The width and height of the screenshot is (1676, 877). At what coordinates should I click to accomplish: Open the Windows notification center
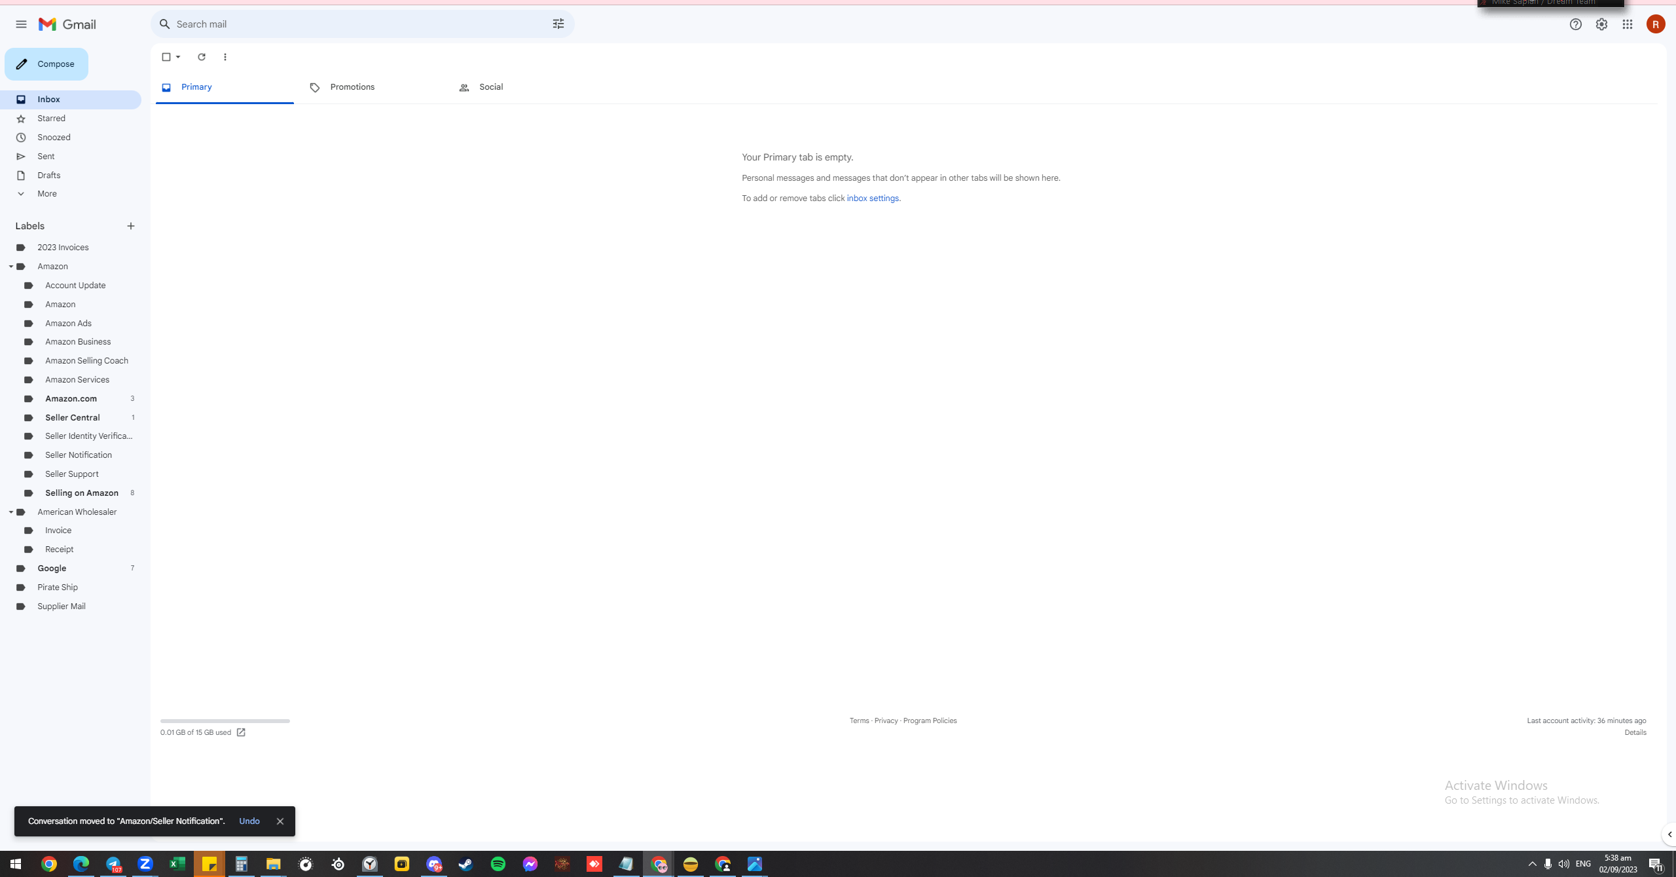click(1656, 865)
